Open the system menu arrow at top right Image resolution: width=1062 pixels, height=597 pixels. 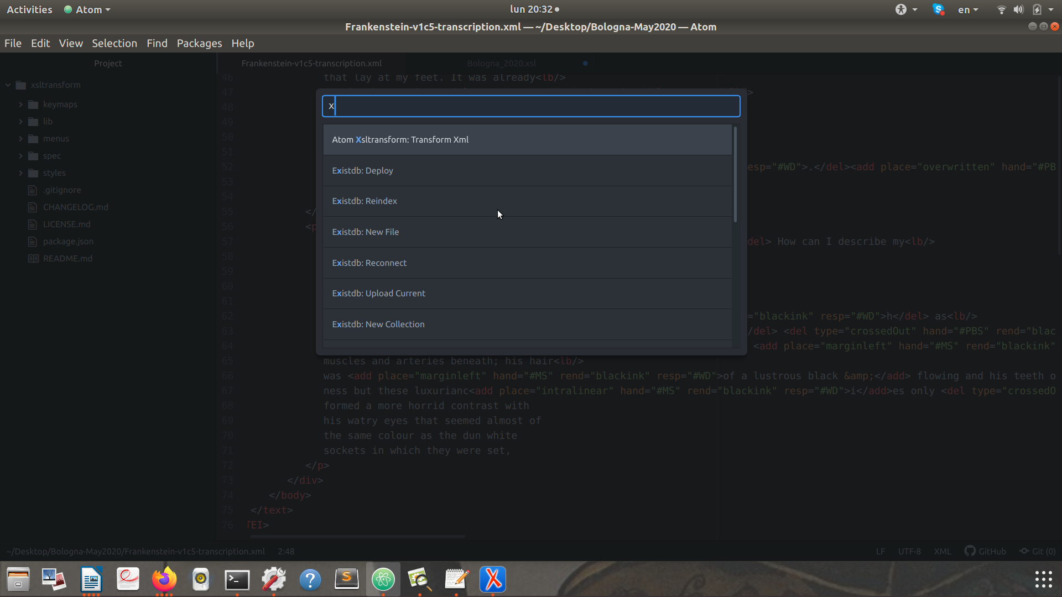click(1051, 9)
